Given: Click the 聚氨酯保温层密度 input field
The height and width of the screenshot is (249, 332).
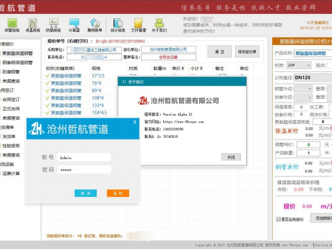Looking at the screenshot, I should [322, 122].
